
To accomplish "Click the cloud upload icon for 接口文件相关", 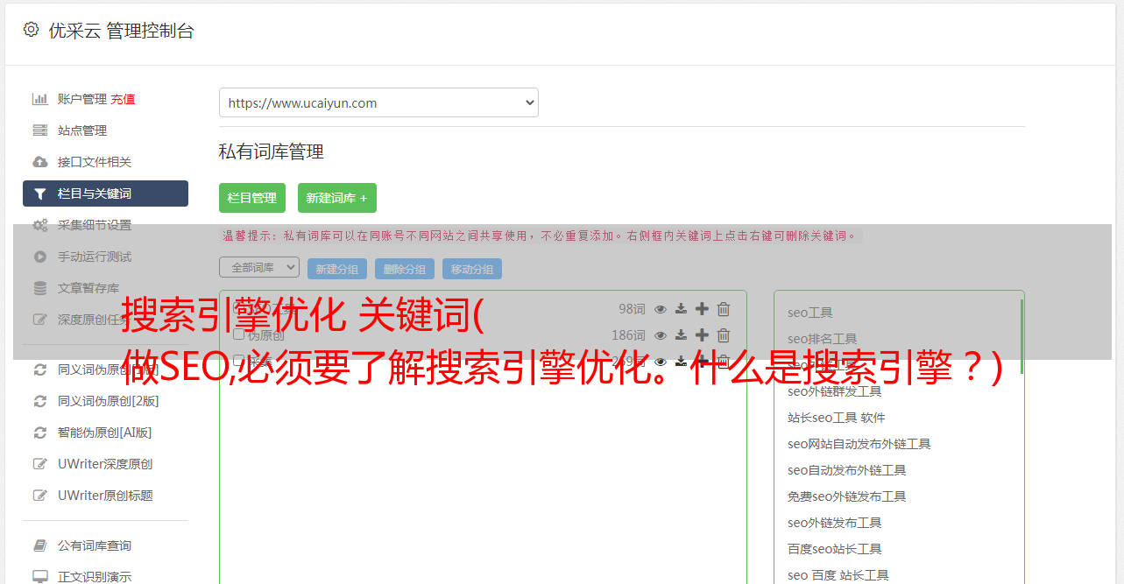I will [x=39, y=162].
